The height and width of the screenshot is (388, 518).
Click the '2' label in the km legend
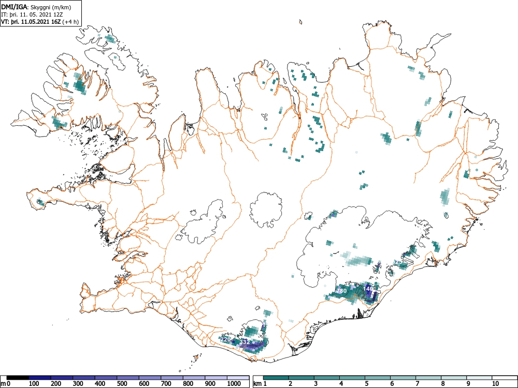pos(291,384)
